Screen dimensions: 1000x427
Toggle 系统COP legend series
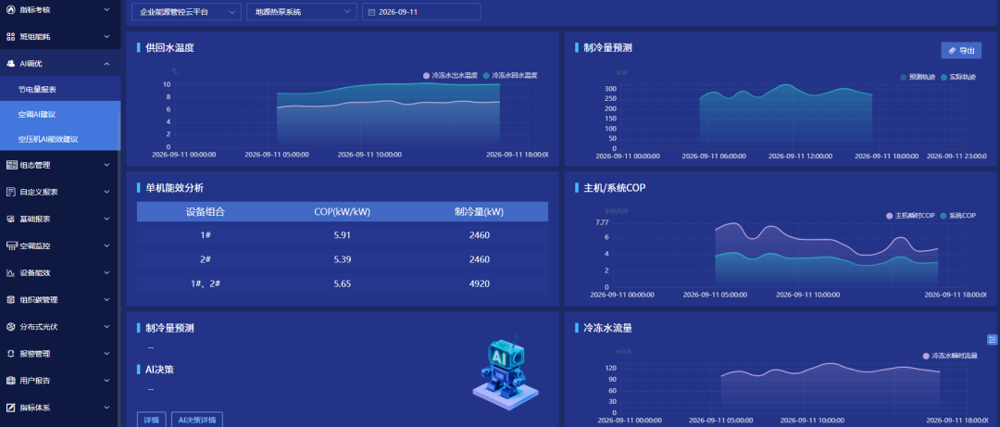pos(958,216)
